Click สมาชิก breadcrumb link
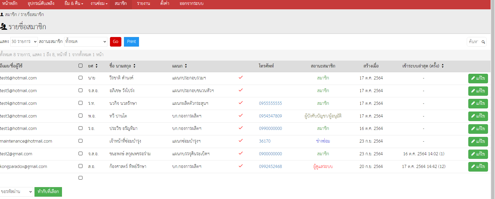This screenshot has width=495, height=199. [11, 14]
